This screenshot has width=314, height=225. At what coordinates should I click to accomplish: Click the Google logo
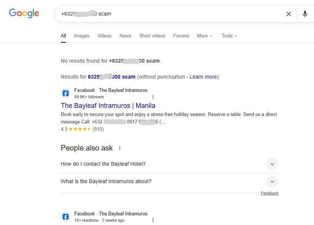click(x=24, y=14)
